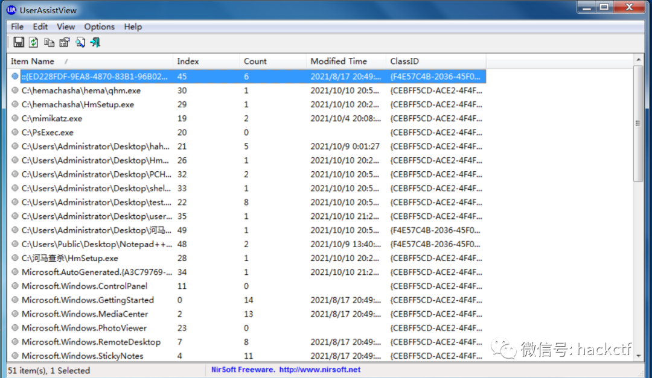Select the Microsoft.Windows.StickyNotes row

(x=246, y=356)
